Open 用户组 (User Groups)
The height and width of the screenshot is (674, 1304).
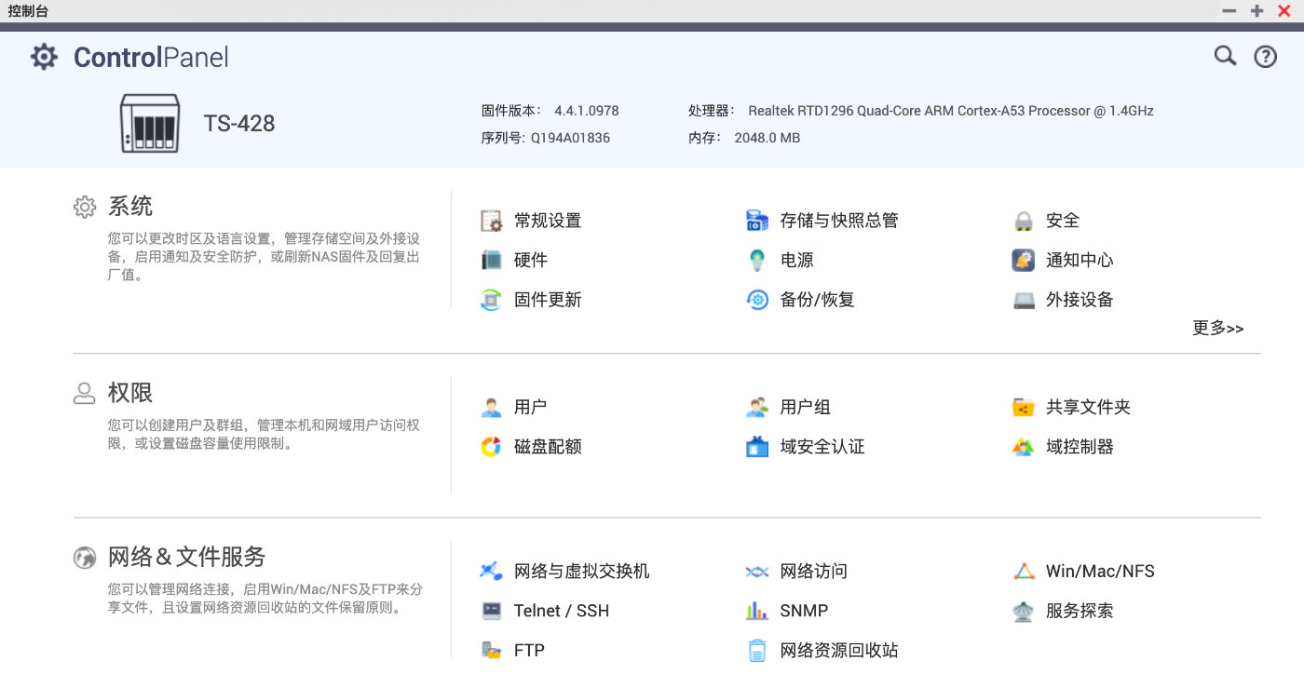(x=807, y=406)
